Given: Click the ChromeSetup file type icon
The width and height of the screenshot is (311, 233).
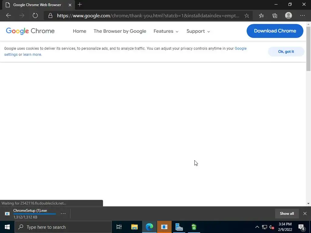Looking at the screenshot, I should tap(7, 214).
